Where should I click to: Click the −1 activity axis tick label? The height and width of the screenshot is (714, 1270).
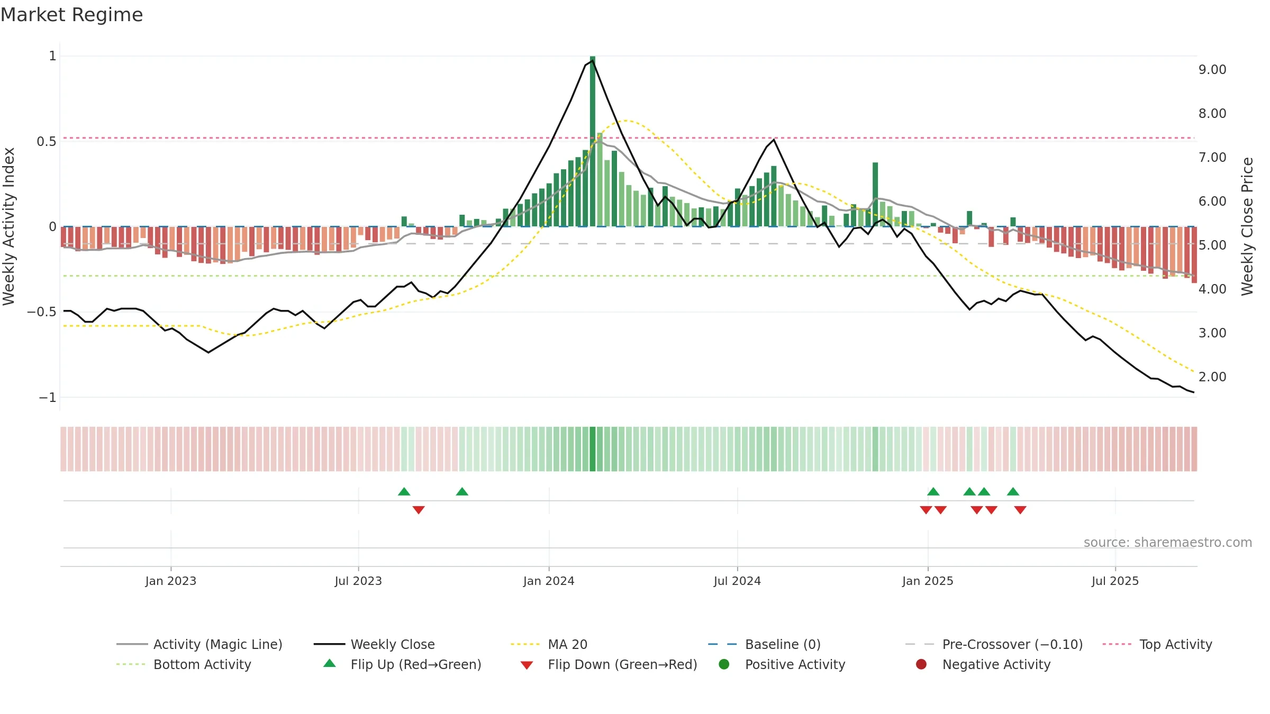tap(47, 397)
